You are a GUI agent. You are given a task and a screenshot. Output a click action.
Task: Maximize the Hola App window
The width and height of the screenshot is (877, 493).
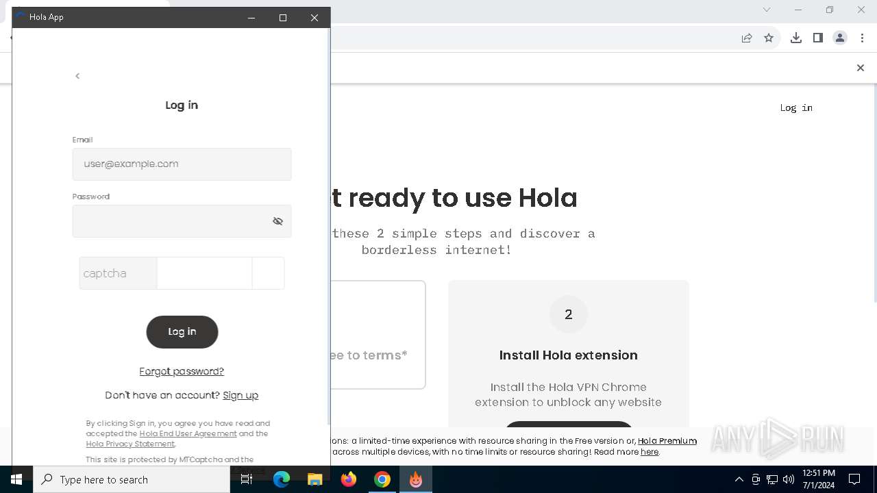click(283, 18)
